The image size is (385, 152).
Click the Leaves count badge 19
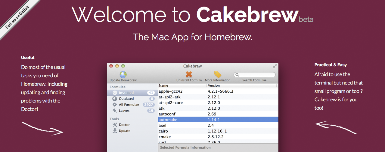(151, 111)
